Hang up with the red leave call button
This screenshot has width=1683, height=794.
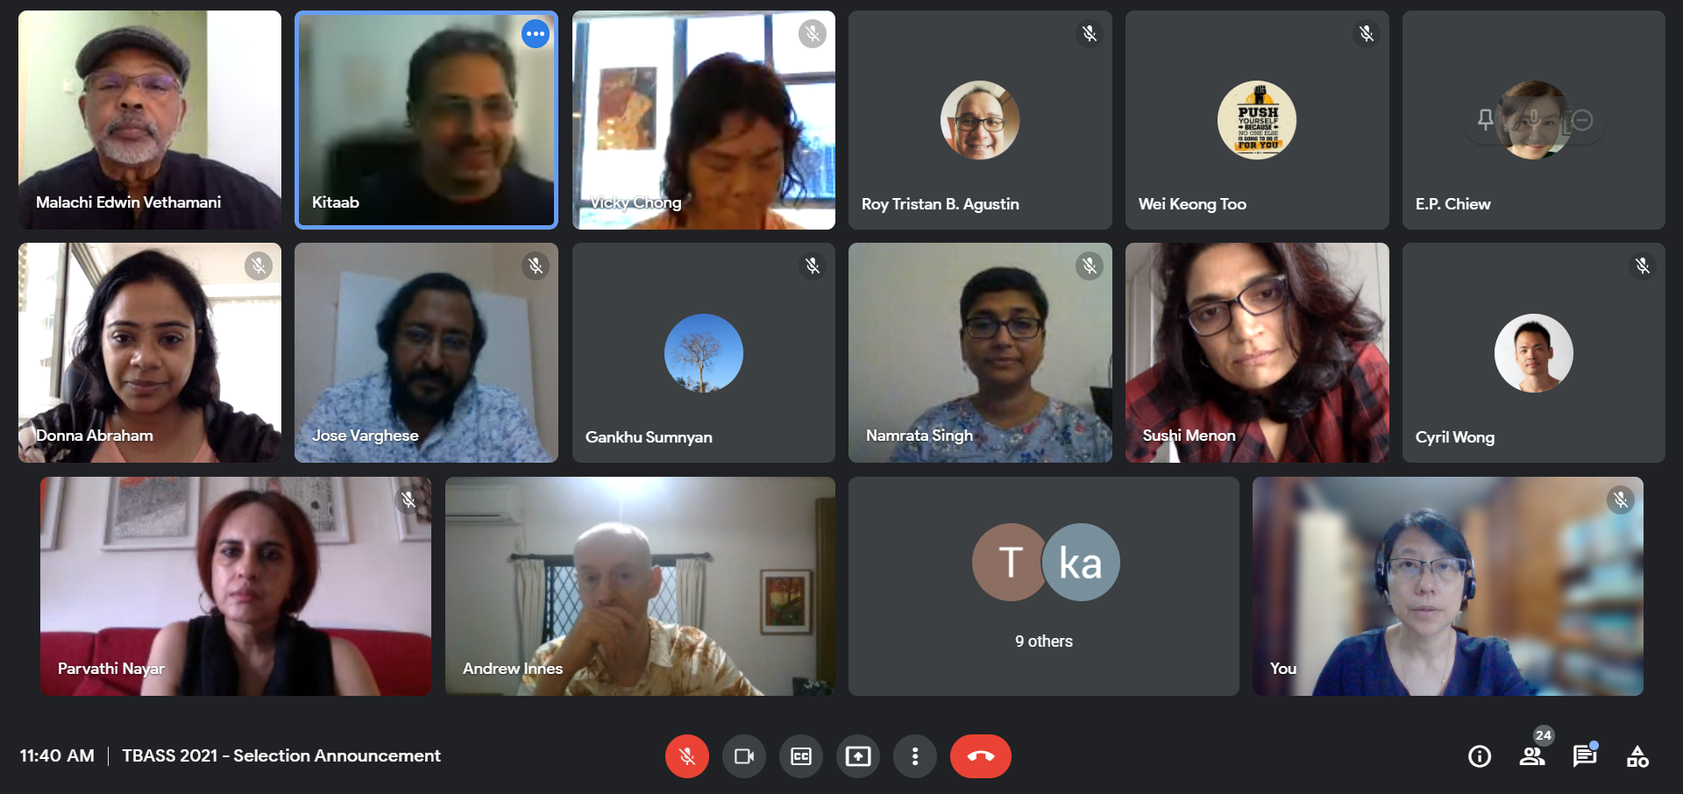[980, 756]
